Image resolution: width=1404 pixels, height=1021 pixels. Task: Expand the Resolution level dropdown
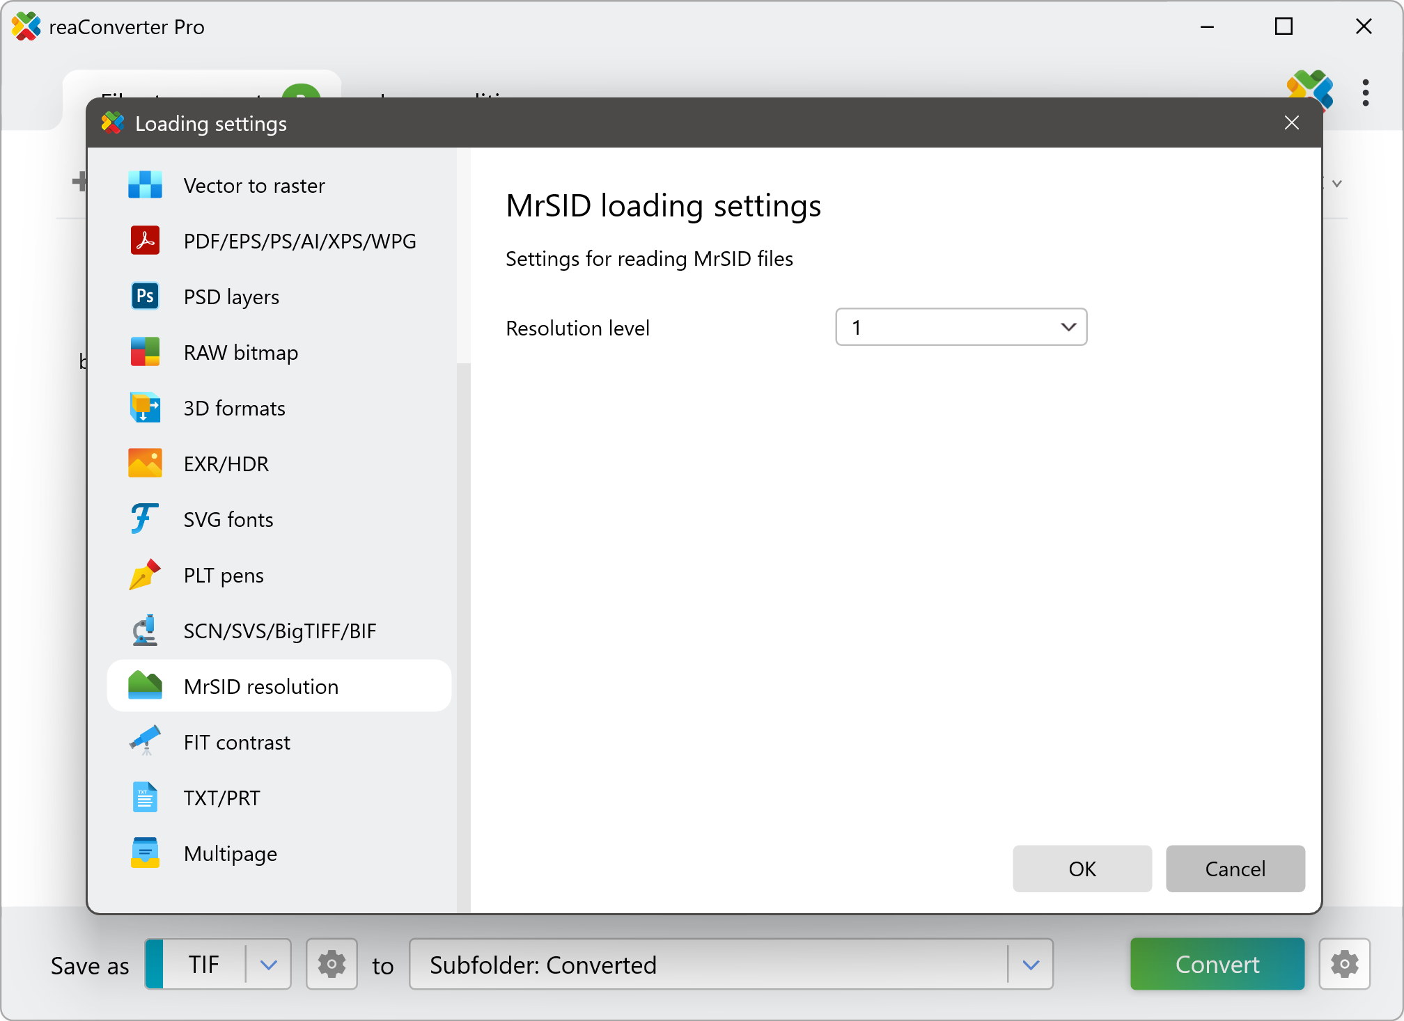pyautogui.click(x=960, y=327)
